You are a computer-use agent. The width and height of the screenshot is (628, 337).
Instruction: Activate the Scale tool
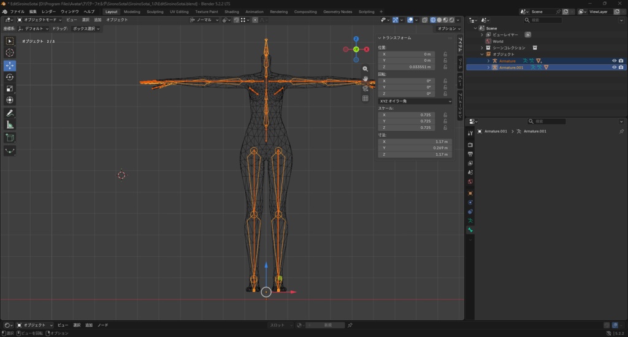point(10,88)
